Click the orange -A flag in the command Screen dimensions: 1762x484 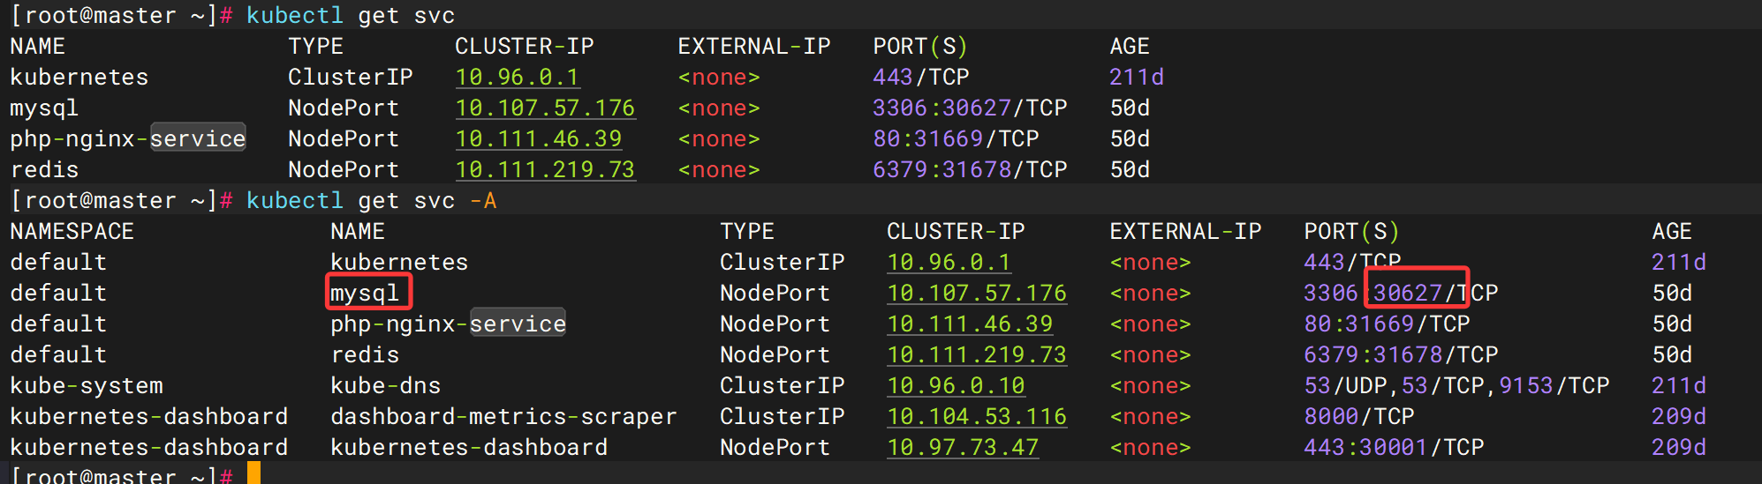tap(483, 200)
